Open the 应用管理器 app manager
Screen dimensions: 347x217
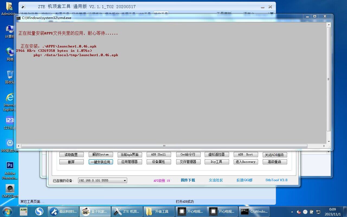pos(130,162)
